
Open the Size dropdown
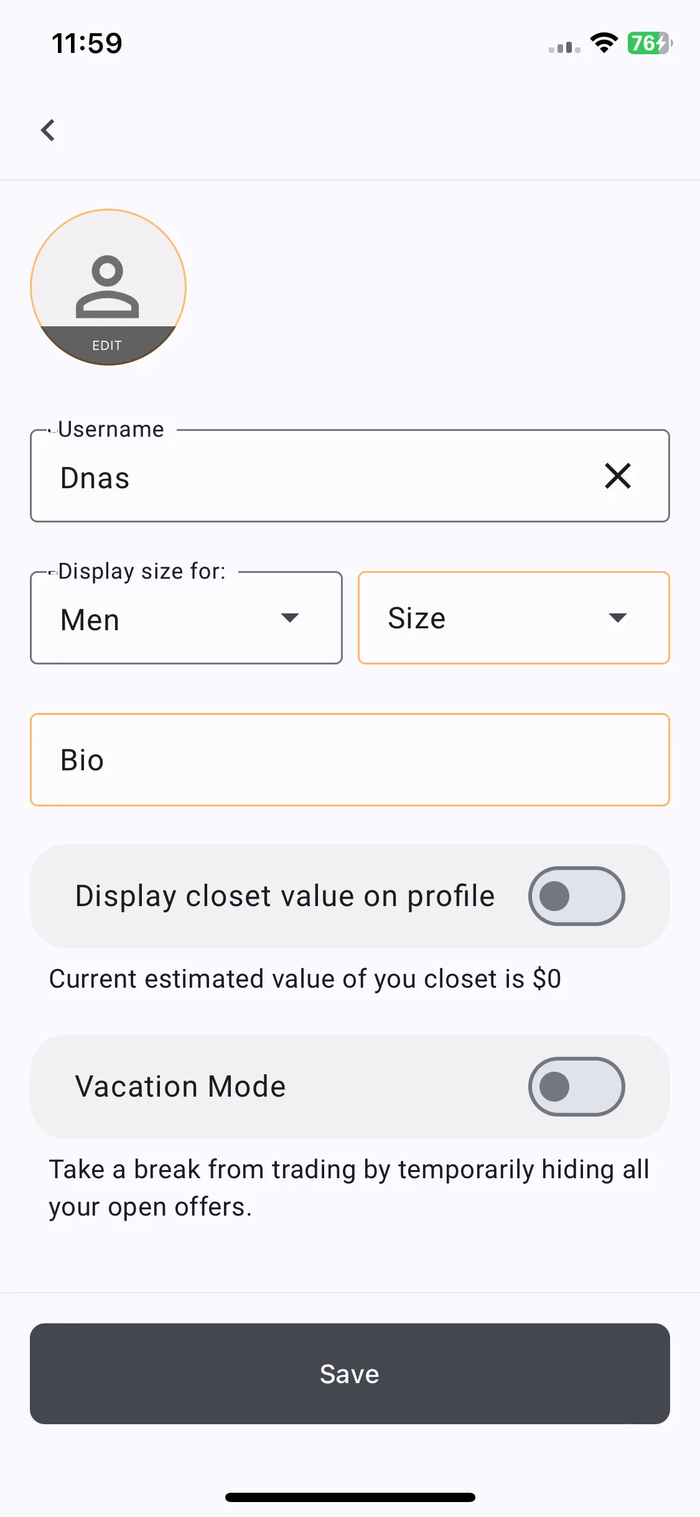[514, 618]
